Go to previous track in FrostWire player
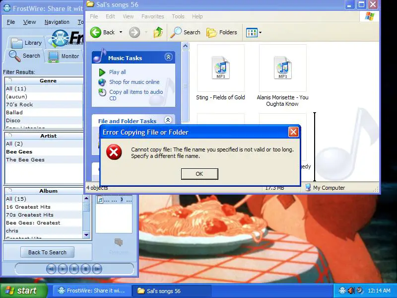Screen dimensions: 397x298 [51, 269]
